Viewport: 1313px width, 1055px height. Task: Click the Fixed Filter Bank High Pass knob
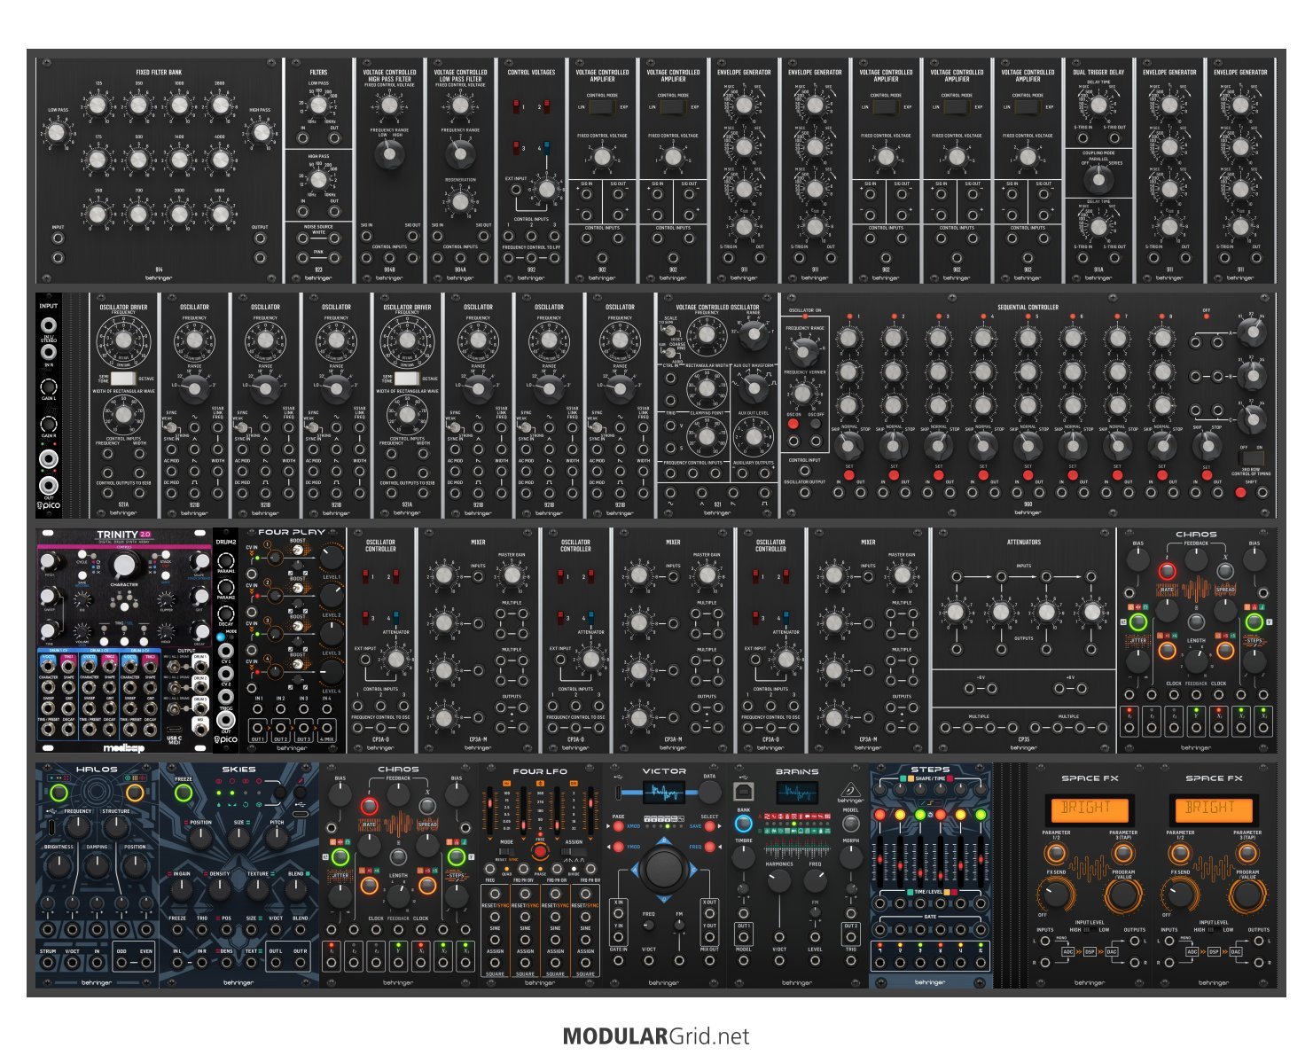point(260,133)
